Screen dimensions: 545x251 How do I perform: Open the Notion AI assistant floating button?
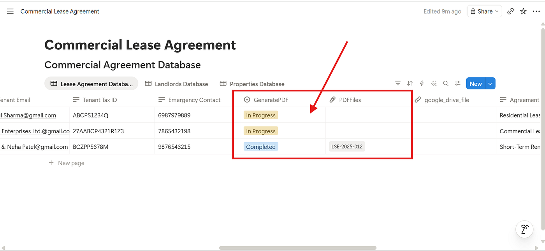click(x=524, y=230)
